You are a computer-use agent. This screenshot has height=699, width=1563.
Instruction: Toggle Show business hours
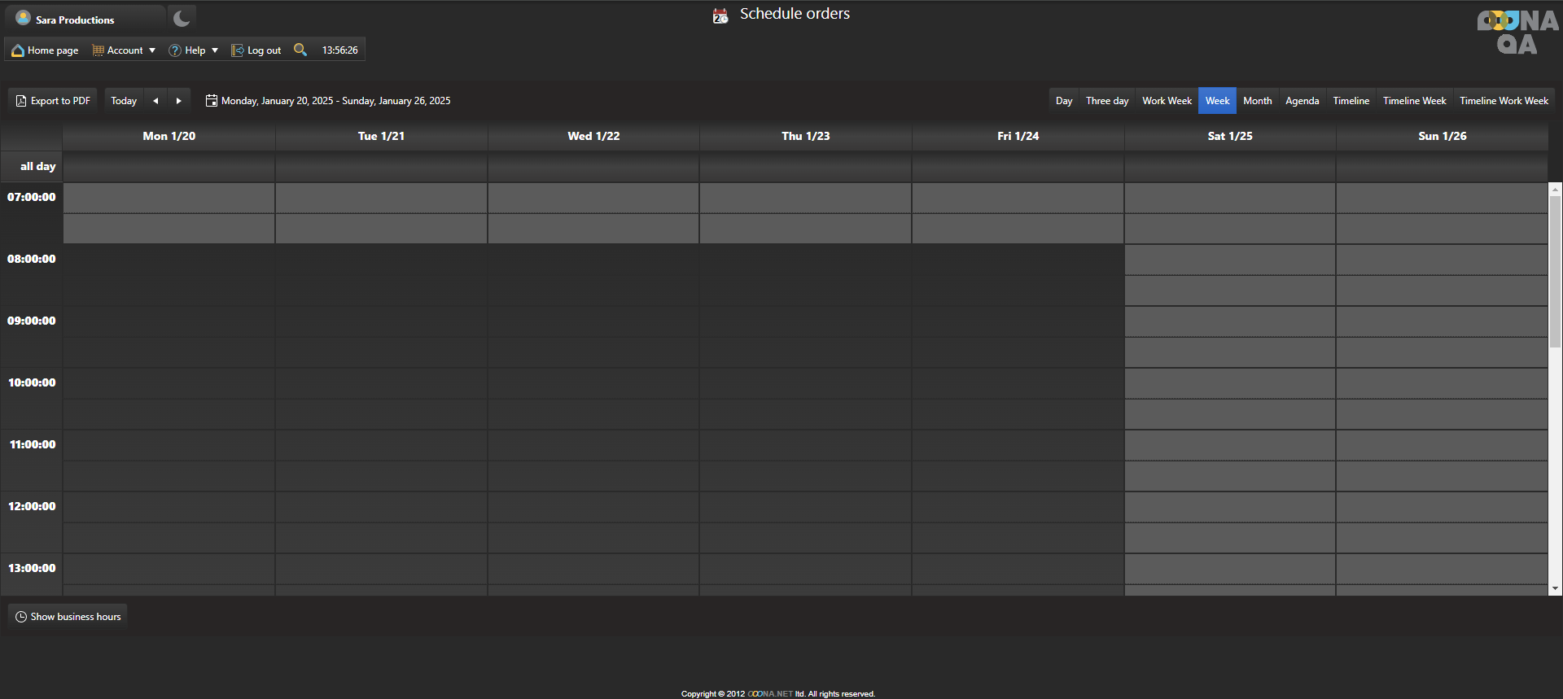pyautogui.click(x=68, y=617)
